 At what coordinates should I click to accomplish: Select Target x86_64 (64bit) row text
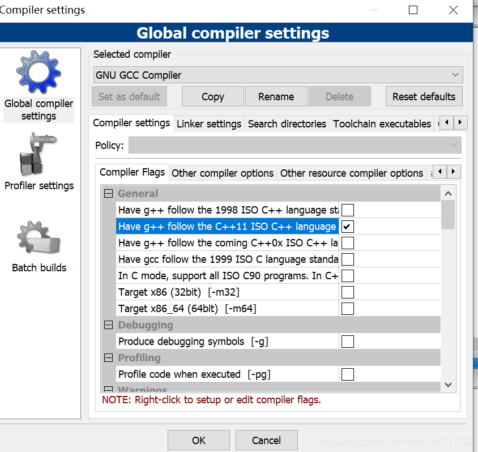[187, 309]
